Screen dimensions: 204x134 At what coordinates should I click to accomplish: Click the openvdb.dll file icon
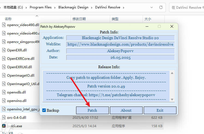[x=4, y=92]
